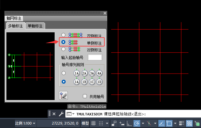Click the 1D axis bubble icon
Image resolution: width=201 pixels, height=128 pixels.
click(x=99, y=82)
